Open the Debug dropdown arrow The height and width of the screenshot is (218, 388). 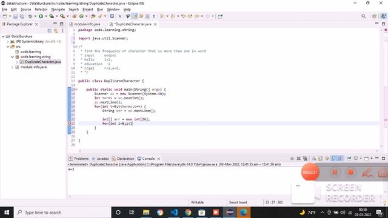[35, 16]
